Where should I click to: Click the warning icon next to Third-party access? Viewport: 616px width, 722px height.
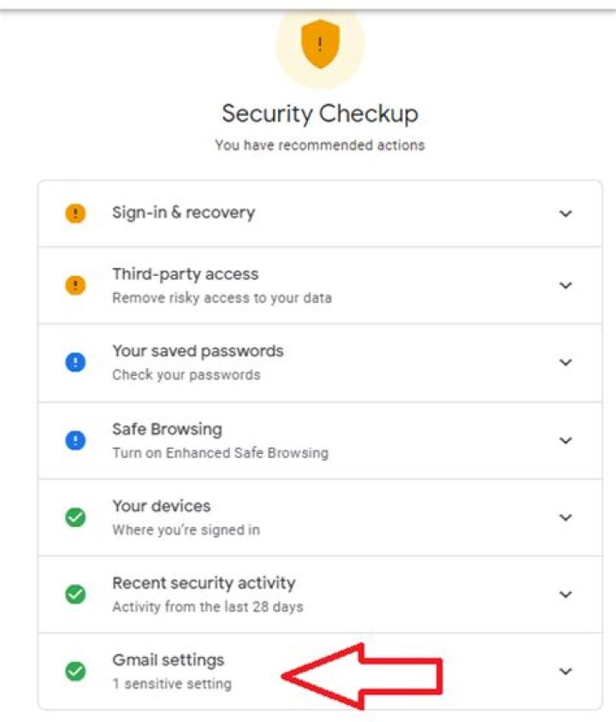point(75,284)
